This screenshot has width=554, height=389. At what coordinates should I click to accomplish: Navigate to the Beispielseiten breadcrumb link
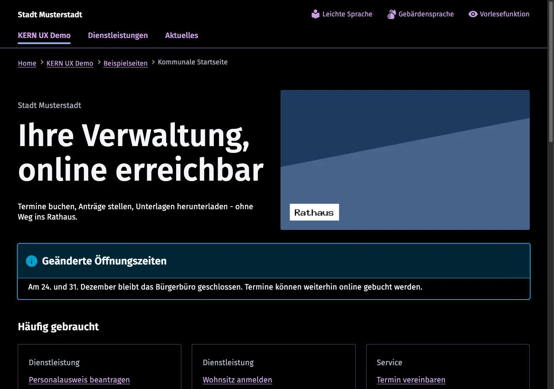(126, 64)
